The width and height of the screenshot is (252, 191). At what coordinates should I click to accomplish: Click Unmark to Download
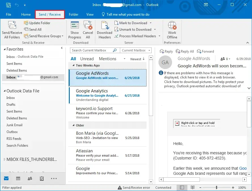point(133,30)
